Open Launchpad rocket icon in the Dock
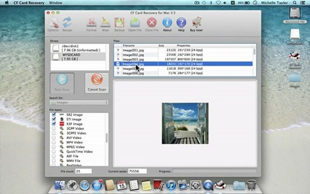Screen dimensions: 310x194 point(72,185)
